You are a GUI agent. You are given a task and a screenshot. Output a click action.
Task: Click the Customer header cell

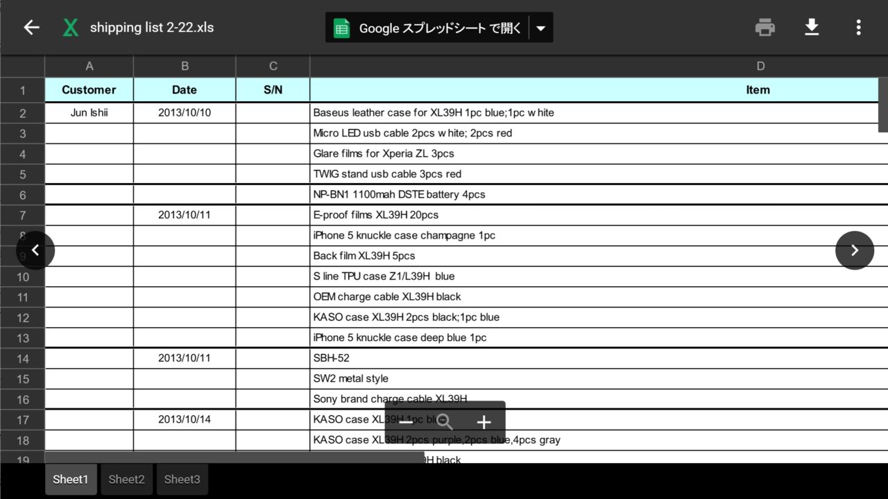89,90
